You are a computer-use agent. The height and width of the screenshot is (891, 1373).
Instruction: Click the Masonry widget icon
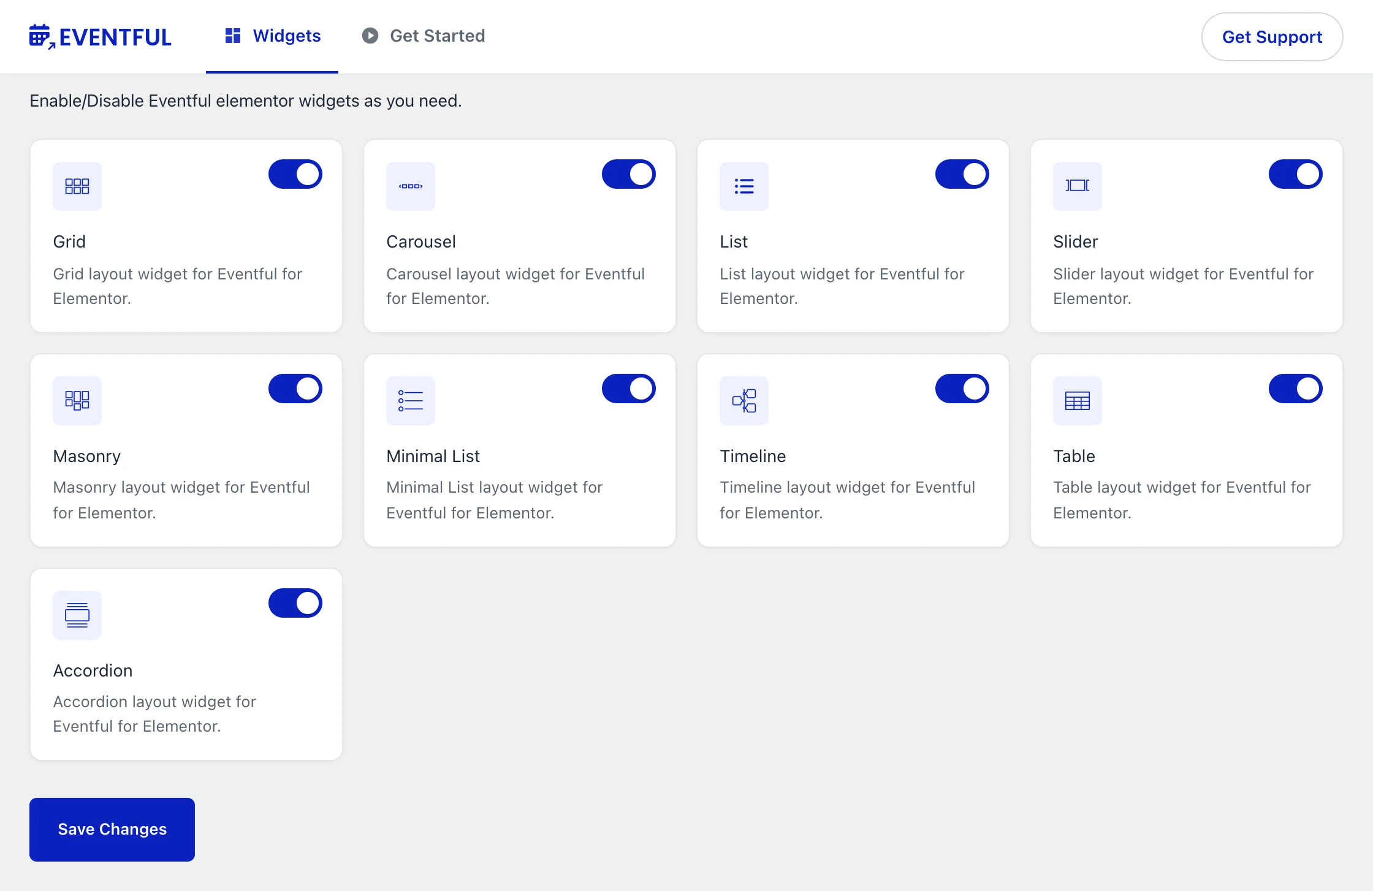point(77,401)
